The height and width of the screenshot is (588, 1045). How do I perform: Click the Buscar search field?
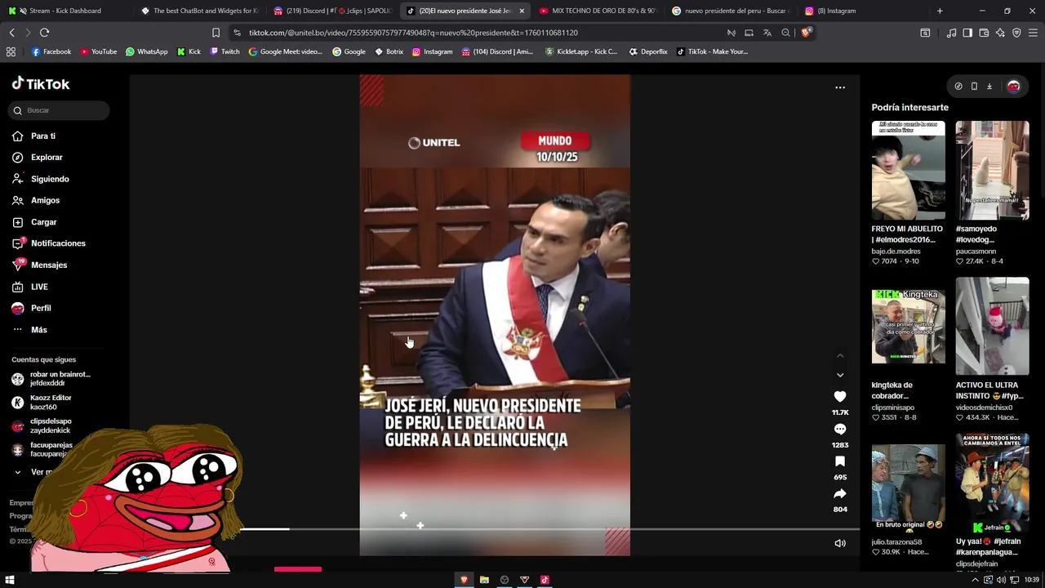(x=59, y=110)
